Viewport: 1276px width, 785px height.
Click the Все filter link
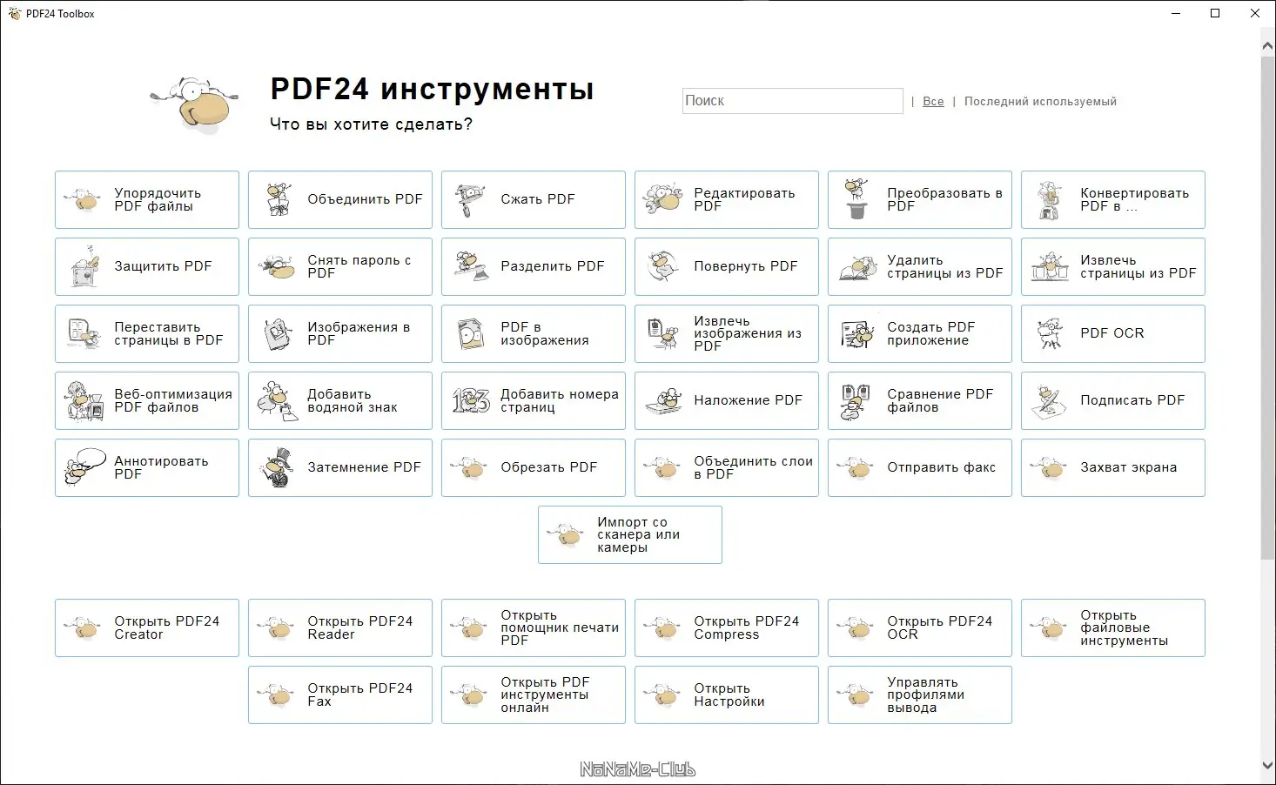tap(933, 102)
